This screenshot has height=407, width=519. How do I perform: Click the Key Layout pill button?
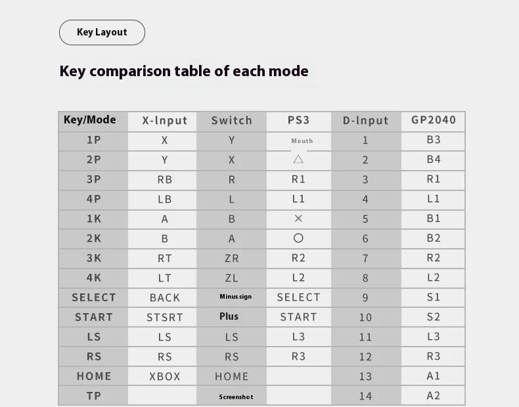coord(102,32)
